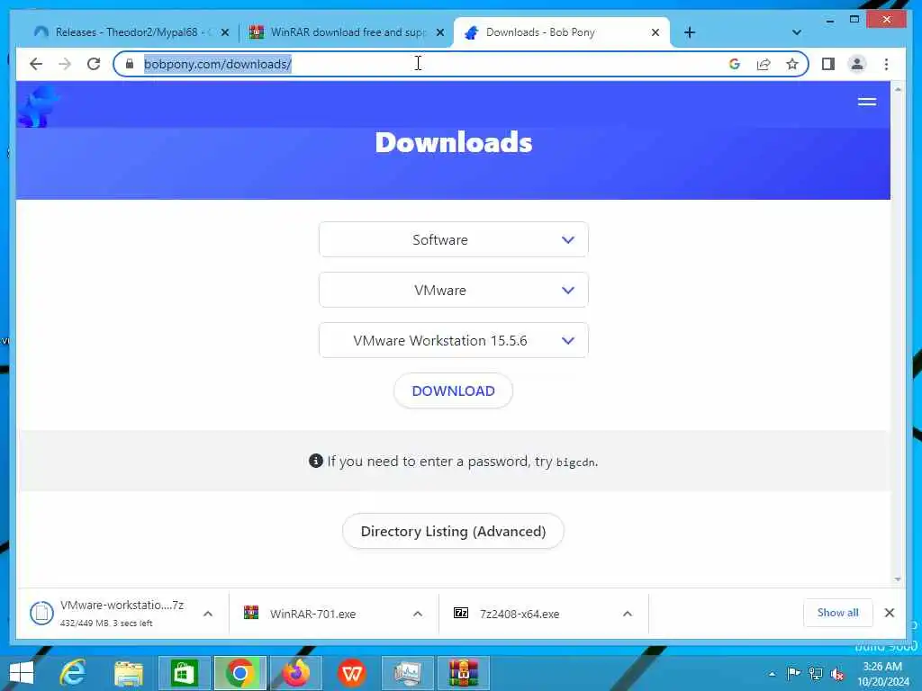The image size is (922, 691).
Task: Click the Downloads page heading
Action: tap(454, 143)
